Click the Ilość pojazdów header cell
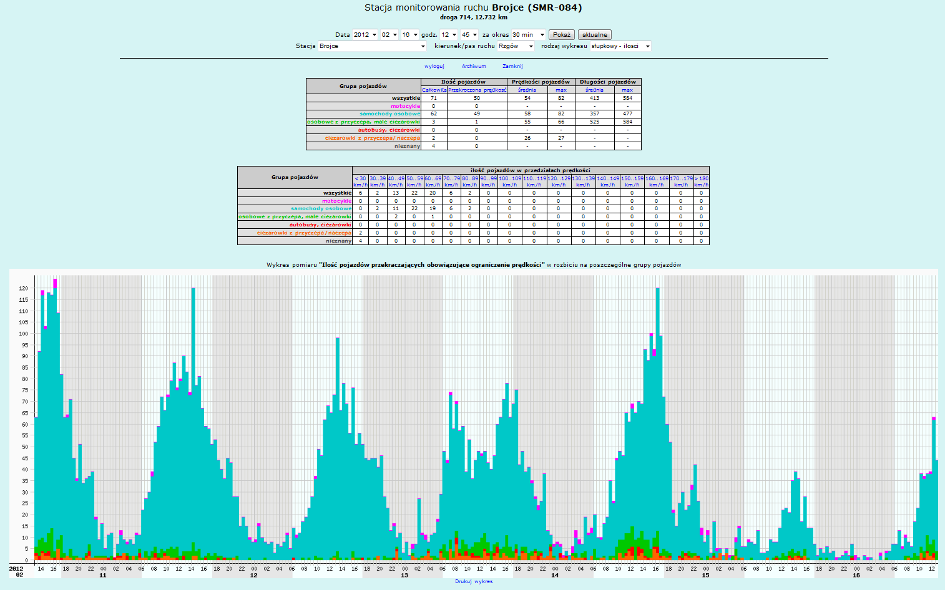Viewport: 945px width, 590px height. (x=464, y=82)
